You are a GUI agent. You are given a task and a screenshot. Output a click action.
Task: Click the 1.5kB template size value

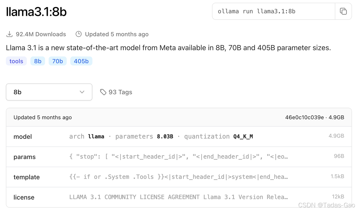click(337, 177)
